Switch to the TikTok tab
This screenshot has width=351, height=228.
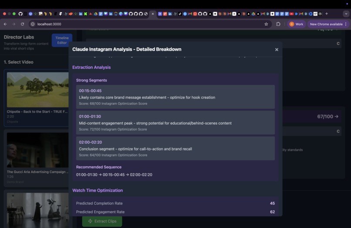(x=180, y=14)
